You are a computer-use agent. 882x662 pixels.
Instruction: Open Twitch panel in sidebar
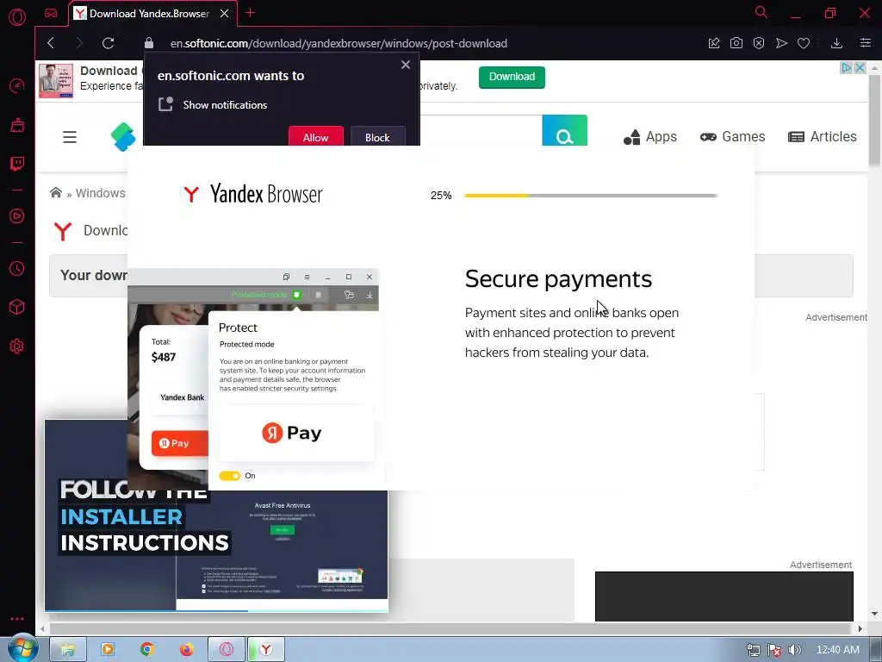17,164
